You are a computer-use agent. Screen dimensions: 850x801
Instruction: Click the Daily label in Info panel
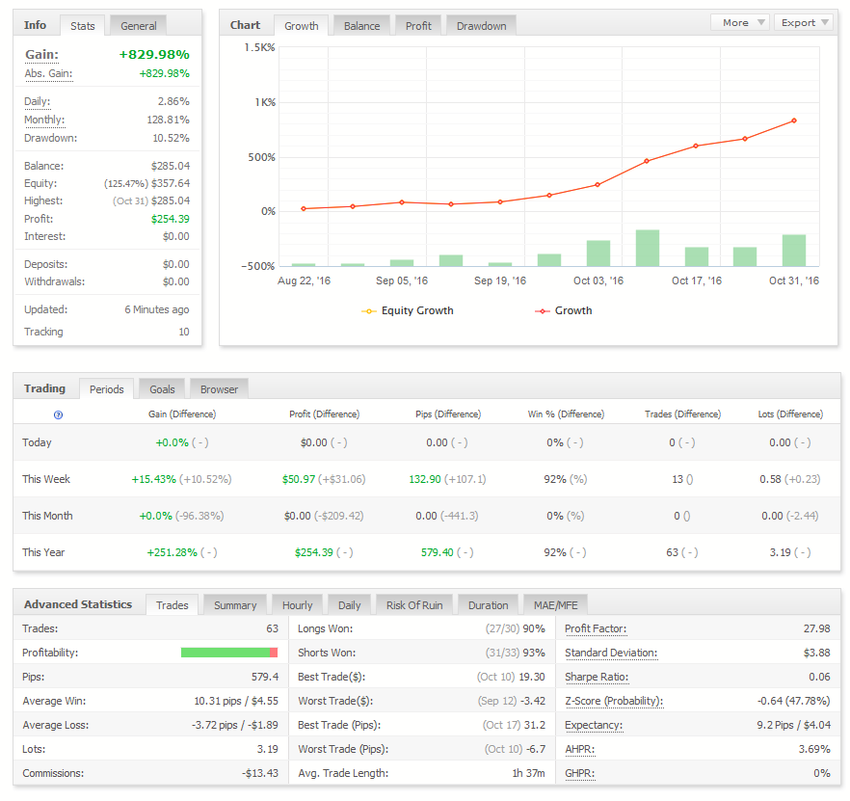[37, 101]
